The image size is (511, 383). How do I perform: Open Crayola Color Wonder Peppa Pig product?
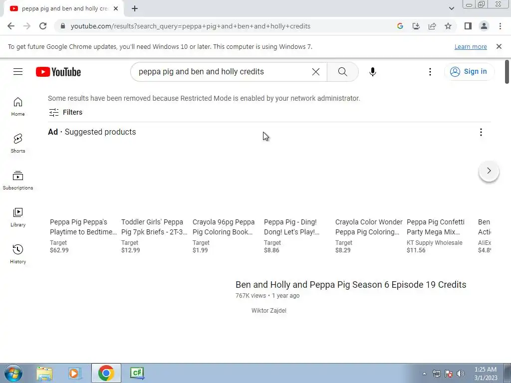click(369, 227)
